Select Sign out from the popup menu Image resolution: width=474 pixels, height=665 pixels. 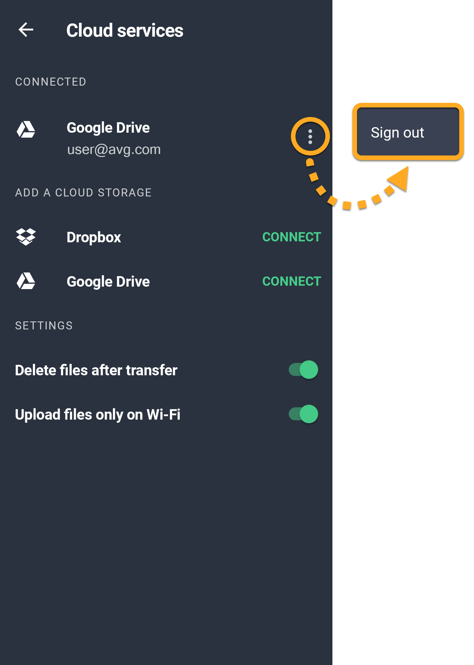(x=397, y=133)
